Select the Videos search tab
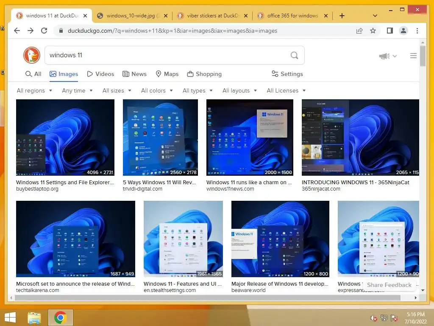434x326 pixels. pyautogui.click(x=100, y=74)
